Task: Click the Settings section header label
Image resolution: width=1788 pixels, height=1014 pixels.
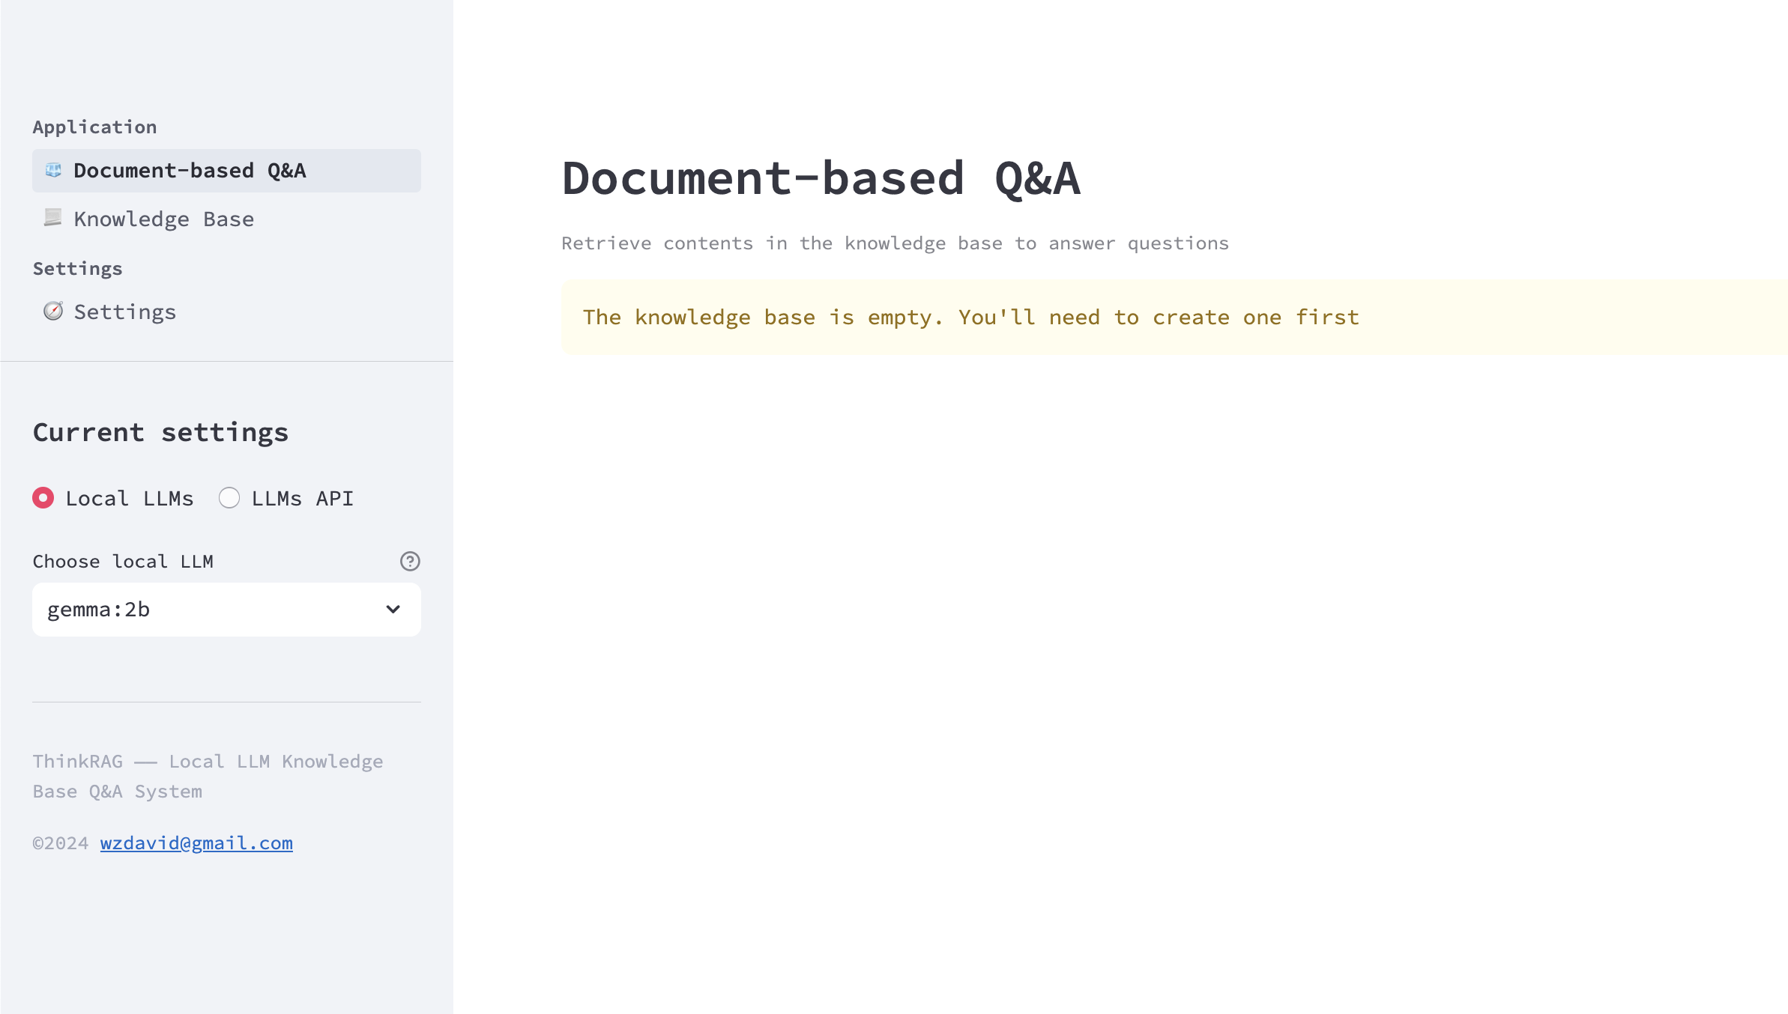Action: coord(77,269)
